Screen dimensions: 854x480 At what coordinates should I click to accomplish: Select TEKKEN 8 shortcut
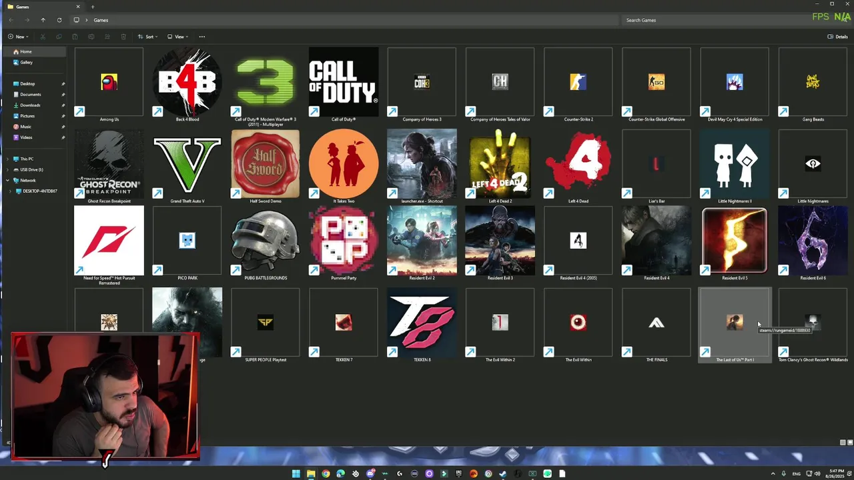tap(422, 325)
